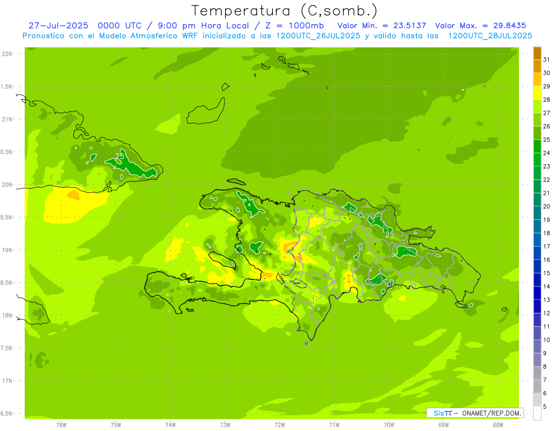
Task: Click the '20N' latitude label
Action: [x=7, y=185]
